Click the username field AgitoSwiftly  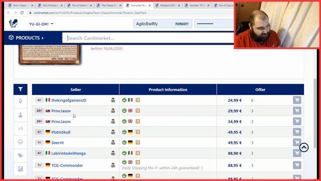[163, 24]
